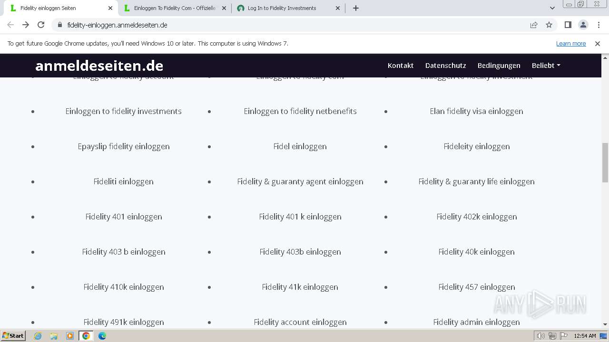Open Fidelity 403b einloggen link
The image size is (609, 342).
pyautogui.click(x=300, y=252)
